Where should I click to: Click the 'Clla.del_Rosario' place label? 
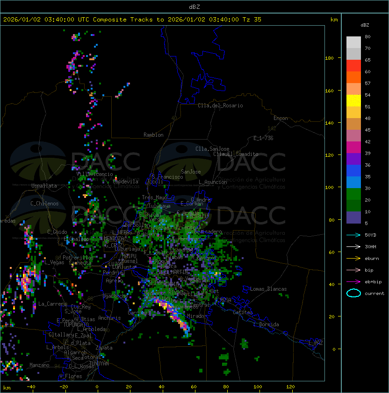(x=220, y=105)
